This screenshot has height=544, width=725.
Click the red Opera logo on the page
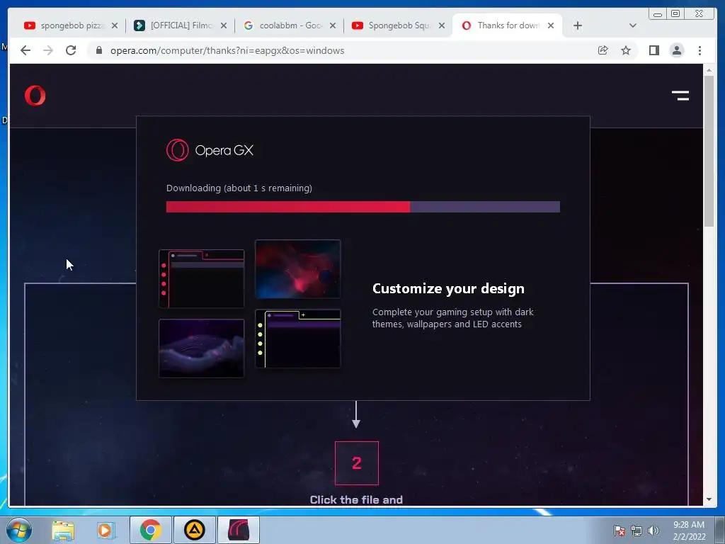(x=35, y=96)
